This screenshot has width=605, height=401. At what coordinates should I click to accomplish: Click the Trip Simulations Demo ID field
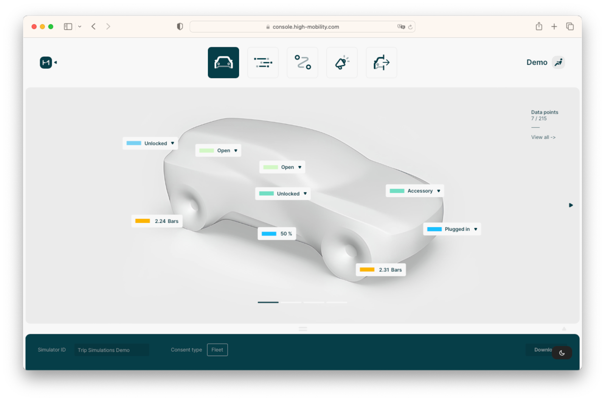[x=112, y=350]
